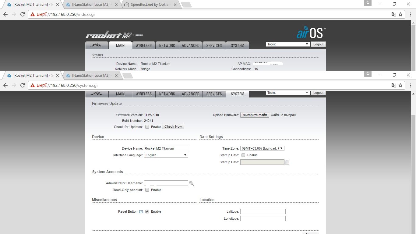416x234 pixels.
Task: Tick the Startup Date Enable checkbox
Action: click(x=243, y=155)
